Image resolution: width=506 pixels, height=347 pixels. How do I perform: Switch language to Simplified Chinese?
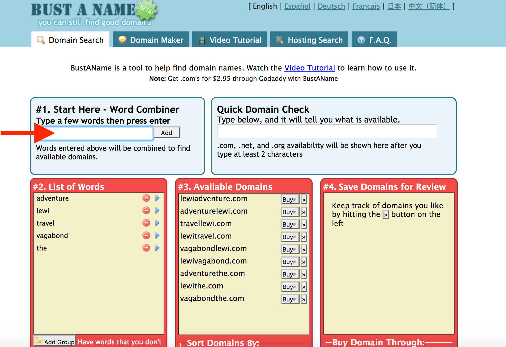pyautogui.click(x=429, y=6)
